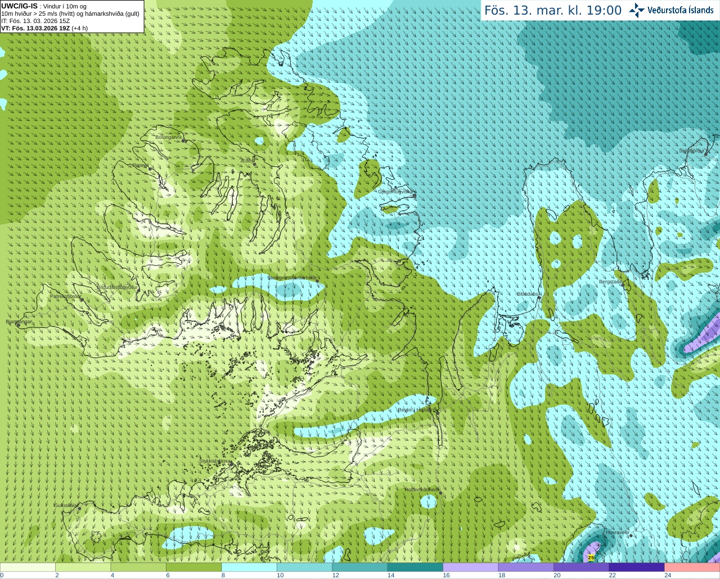This screenshot has height=579, width=720.
Task: Pick the 14–16 m/s dark teal swatch
Action: (416, 567)
